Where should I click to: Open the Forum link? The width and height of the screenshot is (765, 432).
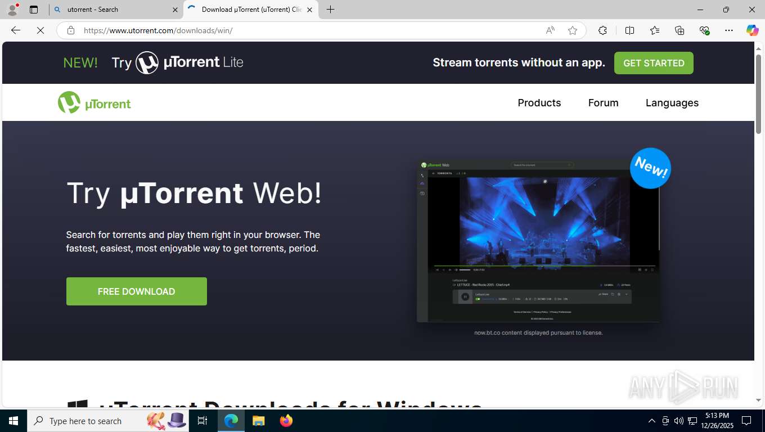click(603, 103)
